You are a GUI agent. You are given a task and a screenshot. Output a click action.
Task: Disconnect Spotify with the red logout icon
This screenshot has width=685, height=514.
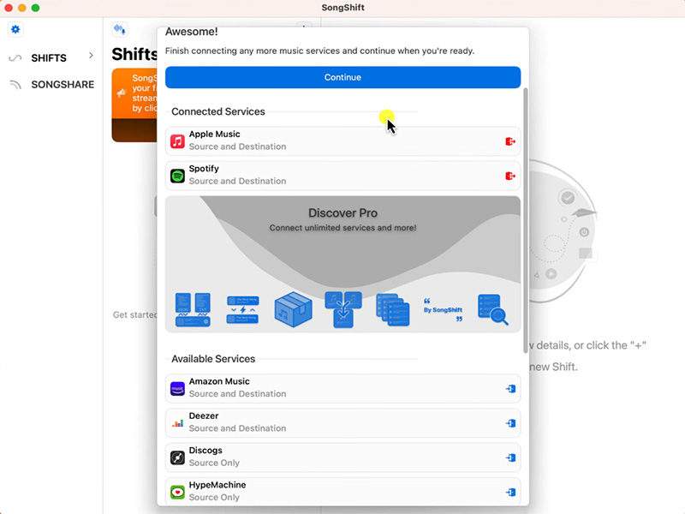[509, 176]
